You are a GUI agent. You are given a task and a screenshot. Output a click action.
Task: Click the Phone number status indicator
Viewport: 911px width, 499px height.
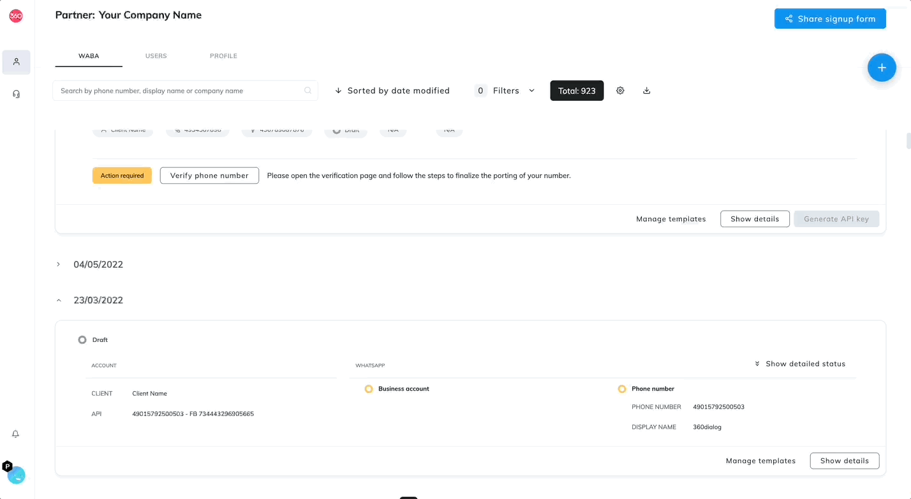[x=622, y=389]
